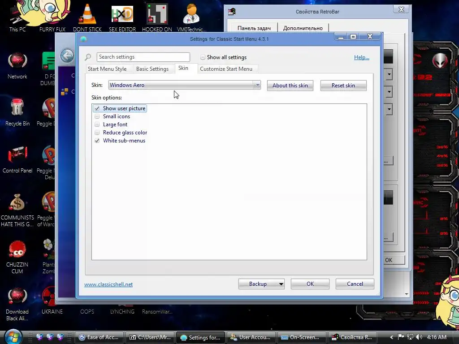Screen dimensions: 459x344
Task: Click OK button in RetroBar window
Action: tap(394, 260)
